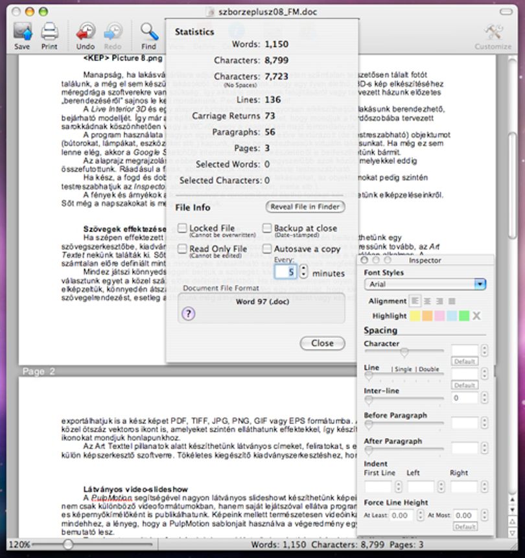The height and width of the screenshot is (558, 525).
Task: Choose the green highlight color swatch
Action: [x=464, y=316]
